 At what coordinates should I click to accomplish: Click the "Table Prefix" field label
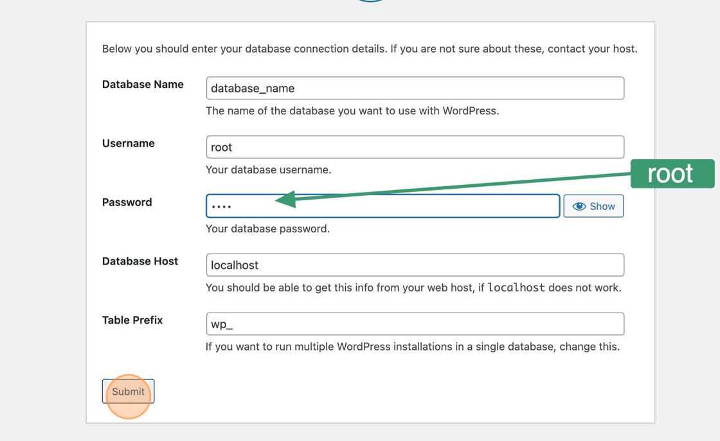coord(132,320)
